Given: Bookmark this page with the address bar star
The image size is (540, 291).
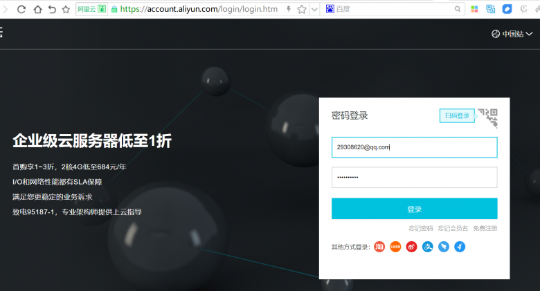Looking at the screenshot, I should [302, 9].
